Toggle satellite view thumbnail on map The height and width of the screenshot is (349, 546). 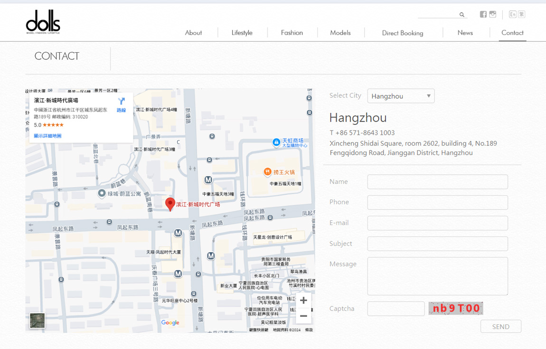37,321
